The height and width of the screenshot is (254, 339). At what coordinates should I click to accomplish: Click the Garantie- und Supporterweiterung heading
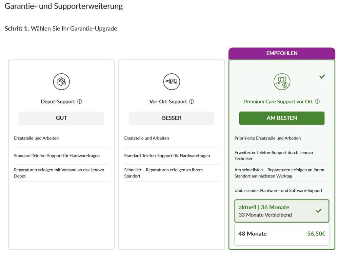(64, 6)
